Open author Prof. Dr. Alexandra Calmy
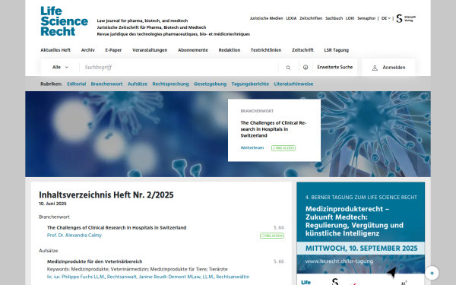 tap(74, 235)
